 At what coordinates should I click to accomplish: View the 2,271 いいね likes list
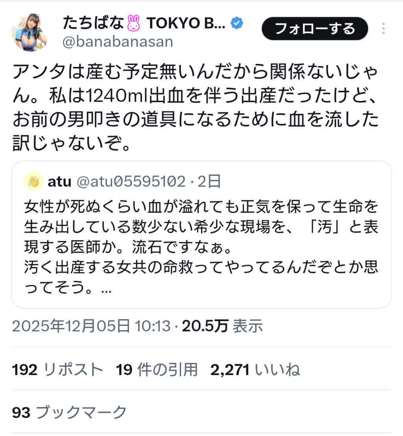coord(255,370)
